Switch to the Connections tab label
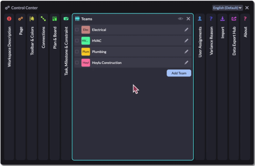 pyautogui.click(x=43, y=37)
